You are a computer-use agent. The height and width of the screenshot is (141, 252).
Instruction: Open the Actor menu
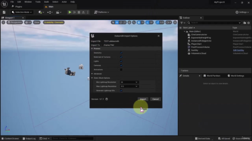pos(64,2)
